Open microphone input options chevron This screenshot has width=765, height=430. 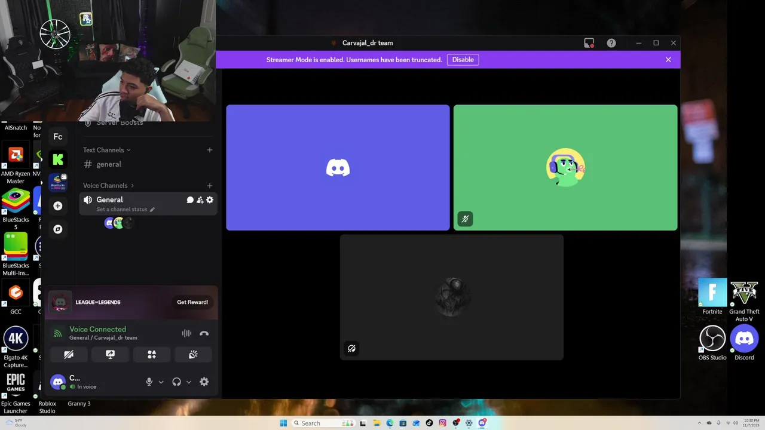161,382
